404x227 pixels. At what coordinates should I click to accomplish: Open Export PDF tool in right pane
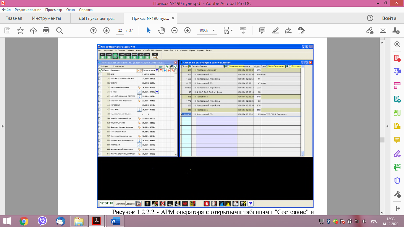click(x=397, y=99)
